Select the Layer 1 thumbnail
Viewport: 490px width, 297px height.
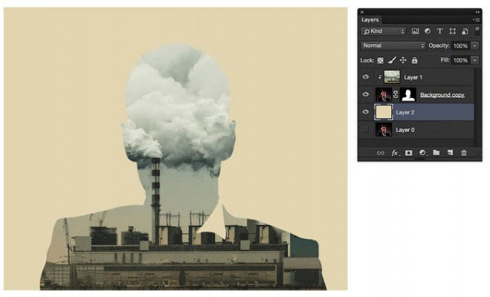[392, 77]
